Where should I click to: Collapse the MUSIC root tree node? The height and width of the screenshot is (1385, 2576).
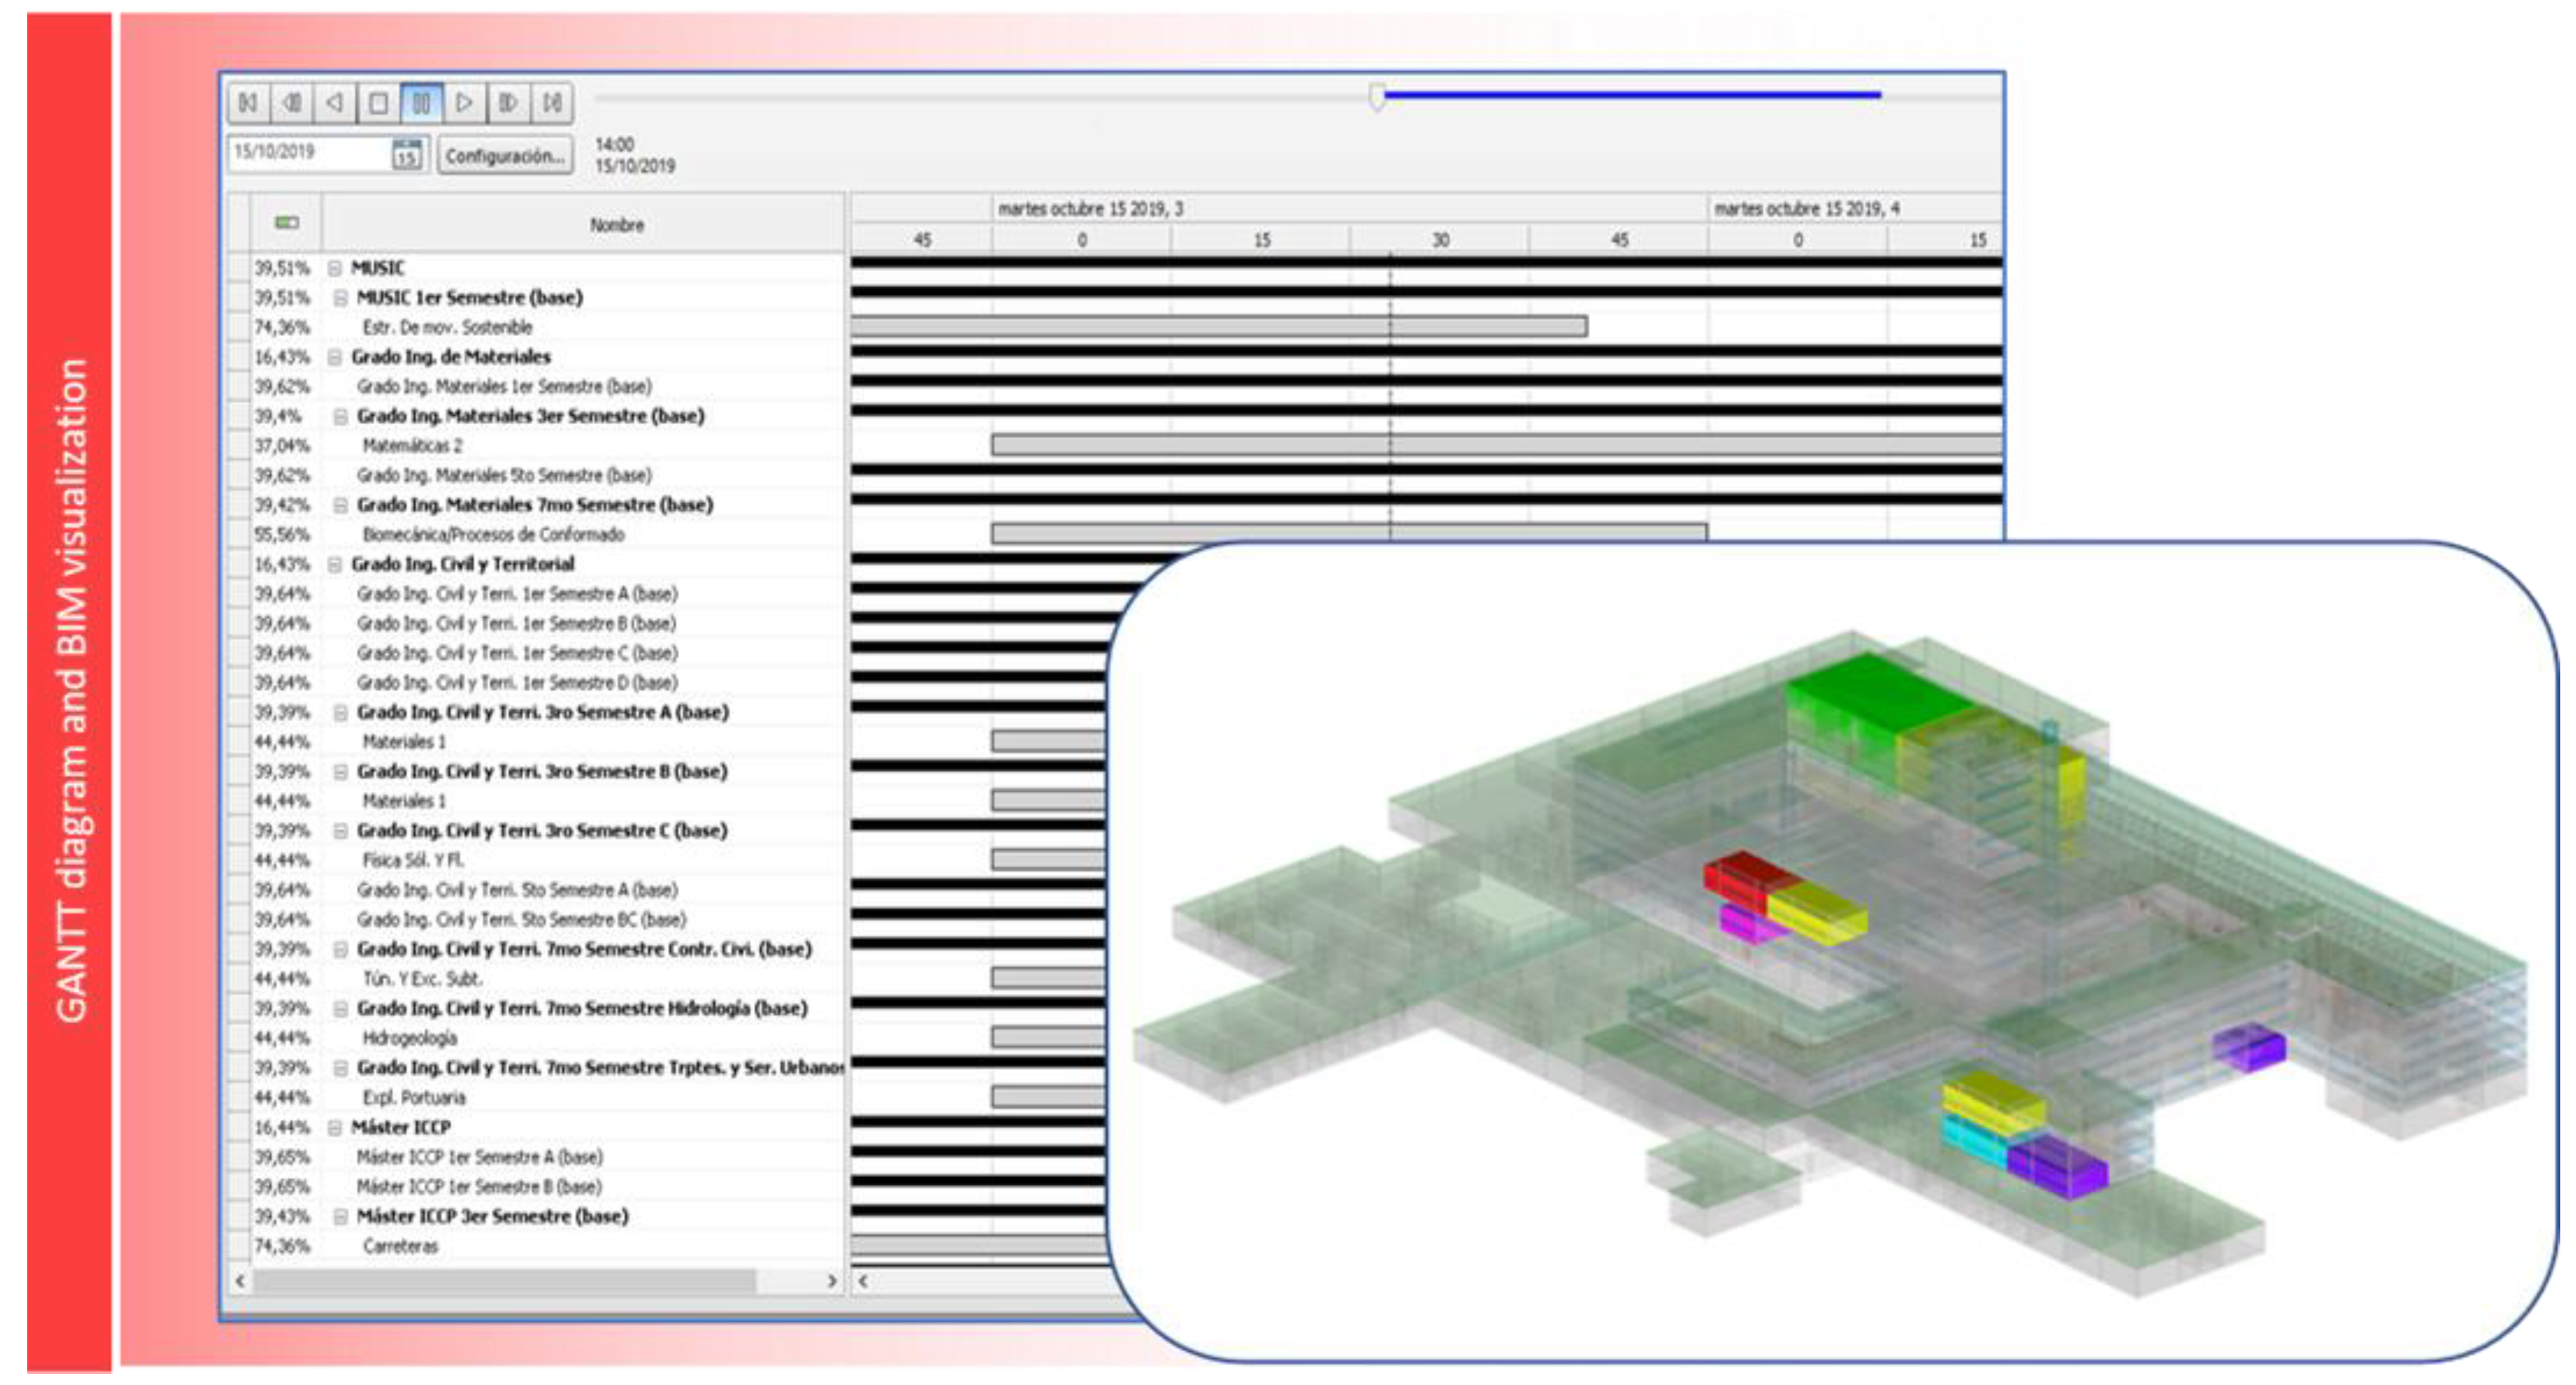pyautogui.click(x=335, y=268)
